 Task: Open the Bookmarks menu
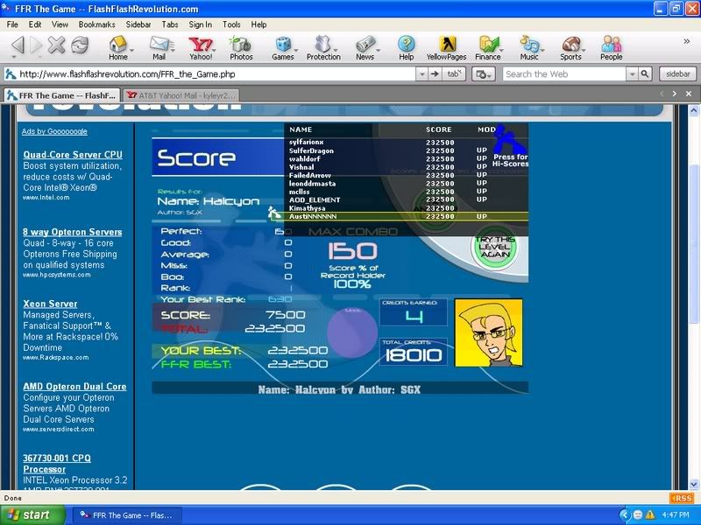click(x=96, y=24)
